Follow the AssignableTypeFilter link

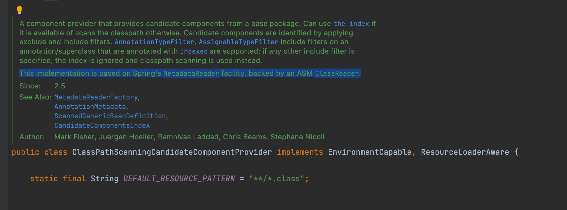pos(238,42)
